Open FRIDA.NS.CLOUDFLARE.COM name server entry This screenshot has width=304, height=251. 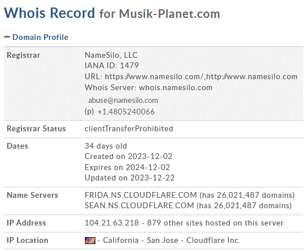pos(141,195)
